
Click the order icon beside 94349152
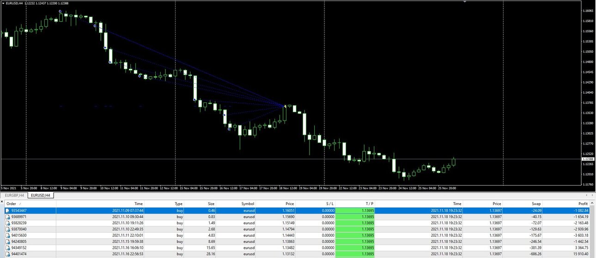pyautogui.click(x=7, y=247)
